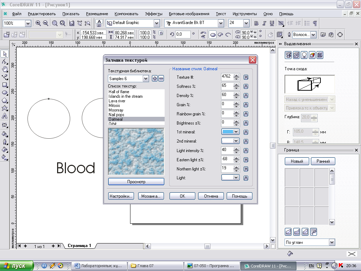This screenshot has width=361, height=271.
Task: Toggle Bold text formatting
Action: 256,23
